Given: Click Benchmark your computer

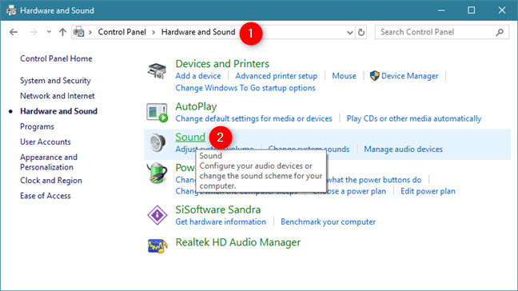Looking at the screenshot, I should click(x=328, y=221).
